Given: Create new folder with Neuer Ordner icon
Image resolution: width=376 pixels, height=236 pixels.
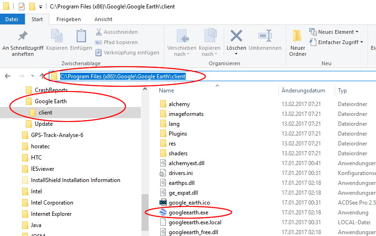Looking at the screenshot, I should 298,37.
